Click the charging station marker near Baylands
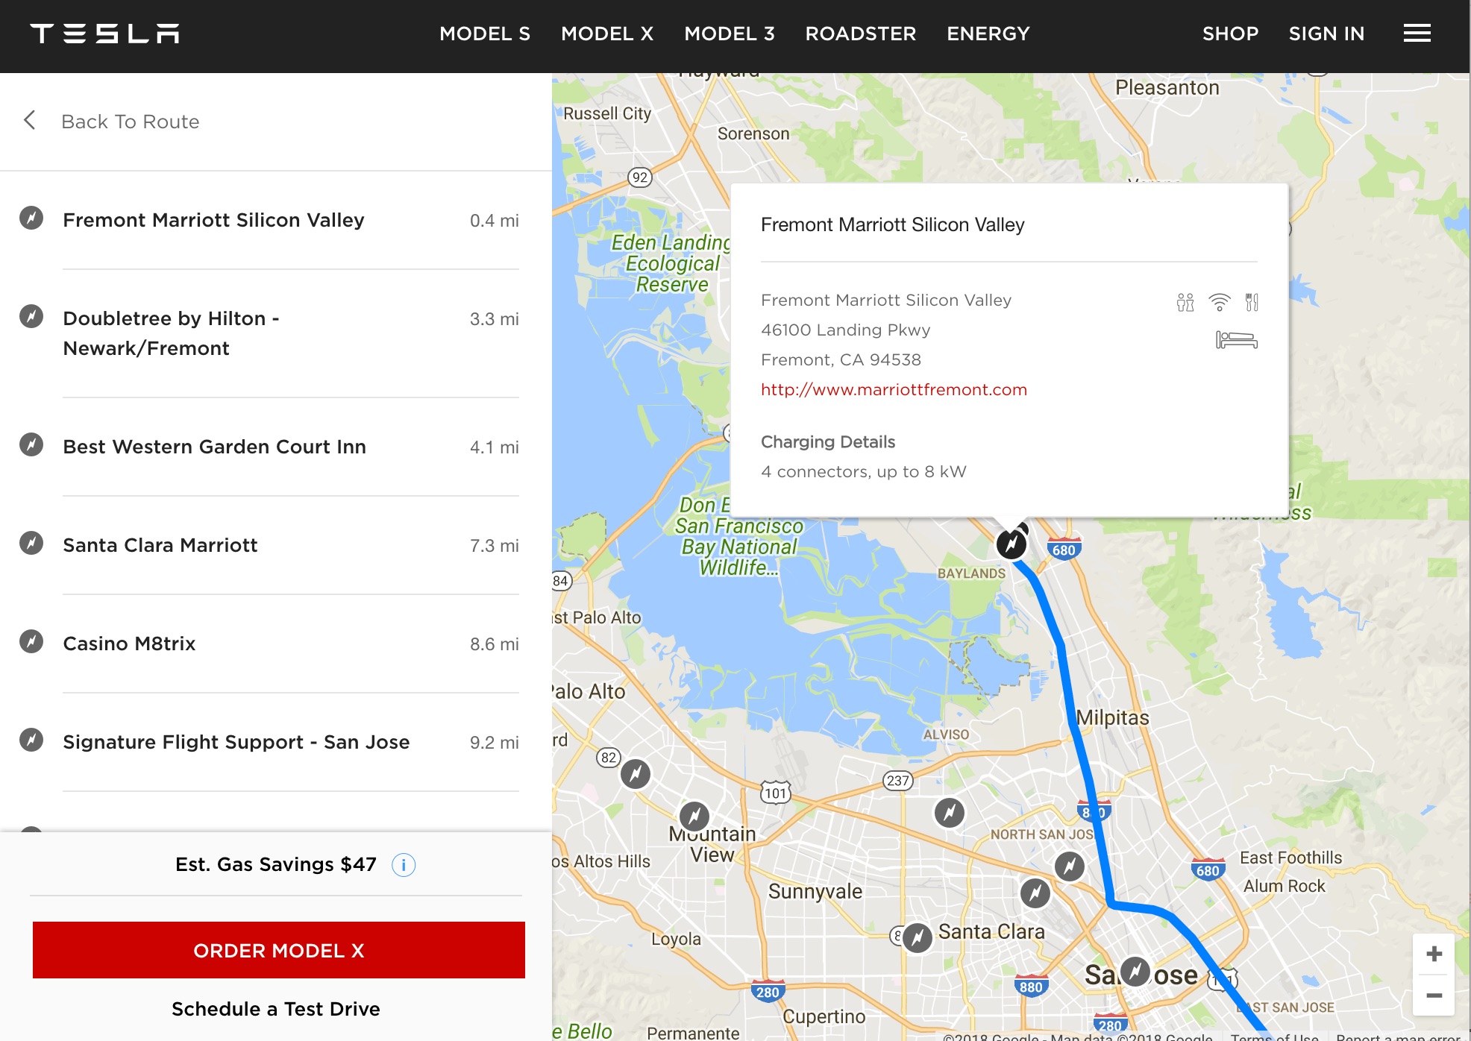The height and width of the screenshot is (1041, 1471). coord(1010,544)
